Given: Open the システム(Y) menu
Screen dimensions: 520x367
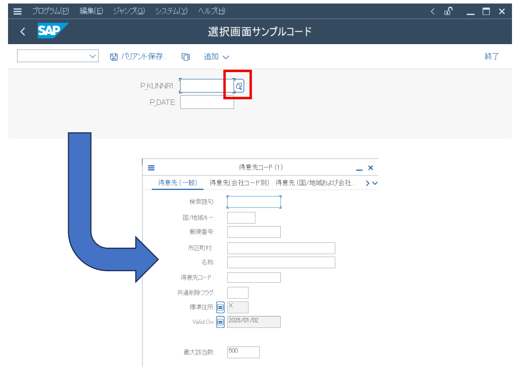Looking at the screenshot, I should 171,11.
